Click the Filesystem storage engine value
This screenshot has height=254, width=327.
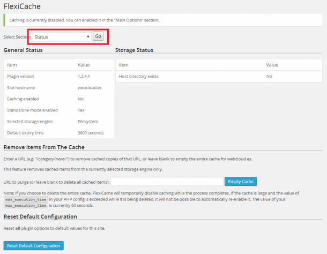point(88,121)
